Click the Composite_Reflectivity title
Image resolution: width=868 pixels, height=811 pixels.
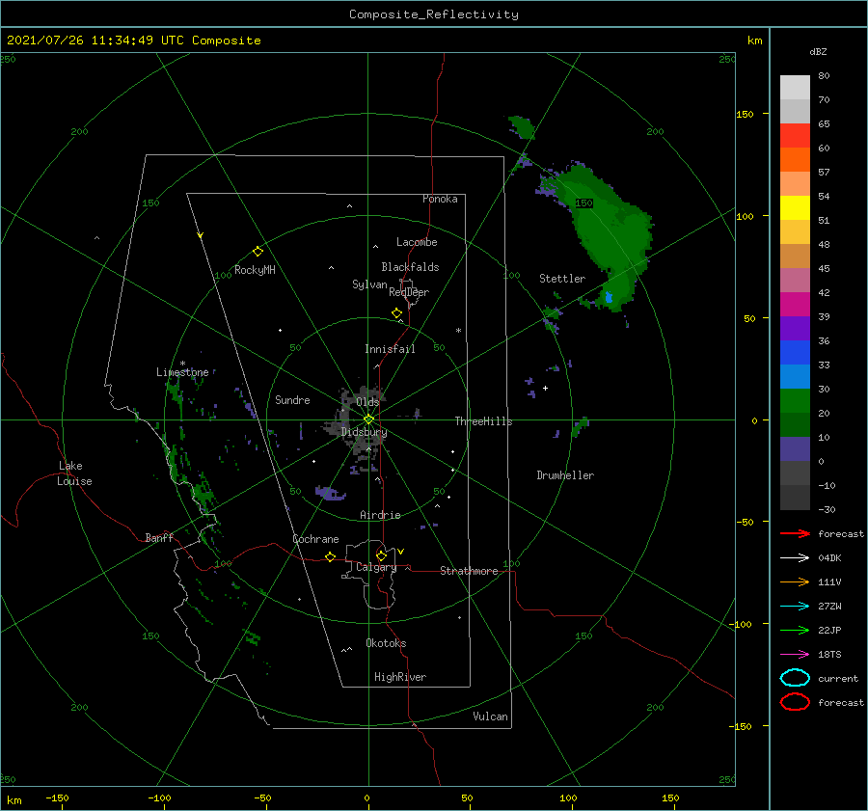coord(434,14)
